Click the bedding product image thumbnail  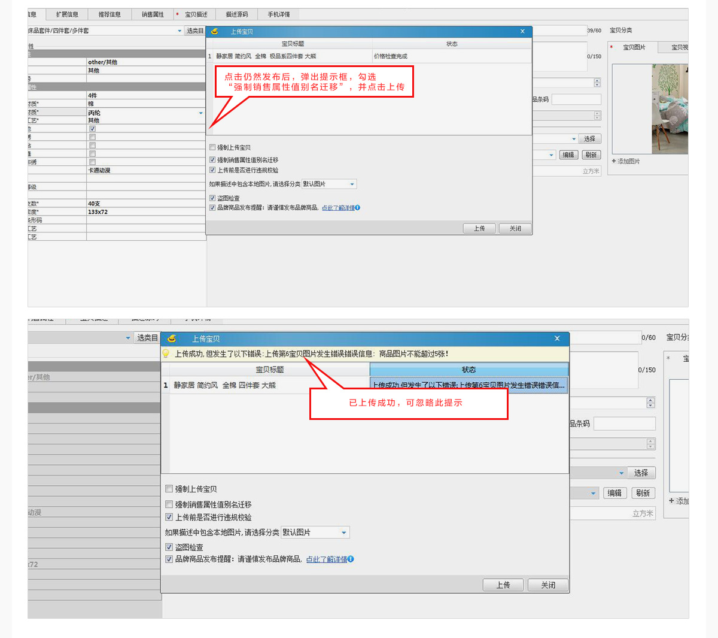[670, 109]
